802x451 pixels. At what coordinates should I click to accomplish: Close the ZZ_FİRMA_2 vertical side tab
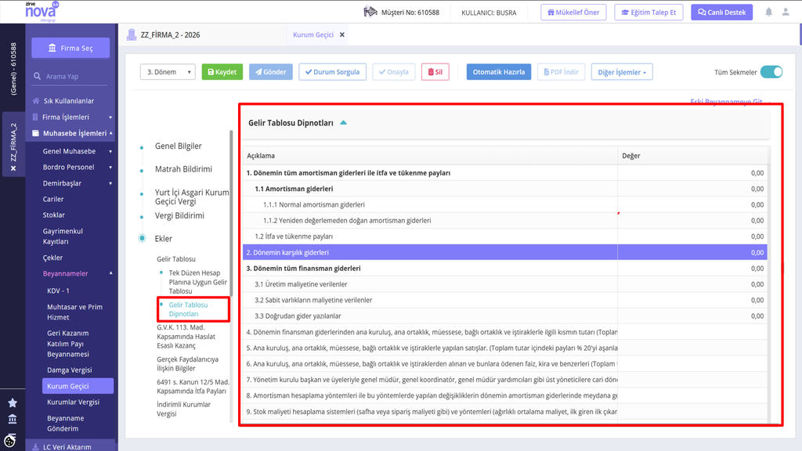click(x=13, y=168)
